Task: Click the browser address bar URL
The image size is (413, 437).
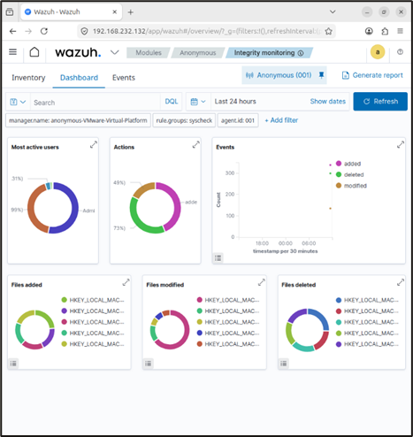Action: [206, 31]
